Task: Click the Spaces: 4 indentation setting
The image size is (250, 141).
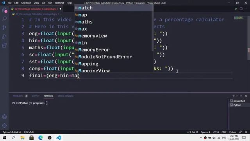Action: coord(205,132)
